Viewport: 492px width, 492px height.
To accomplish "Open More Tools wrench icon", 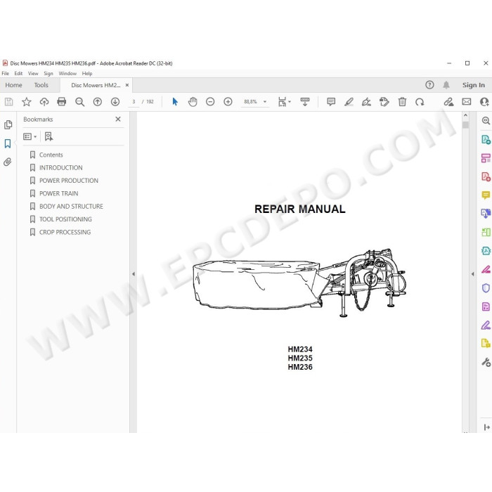I will [486, 362].
